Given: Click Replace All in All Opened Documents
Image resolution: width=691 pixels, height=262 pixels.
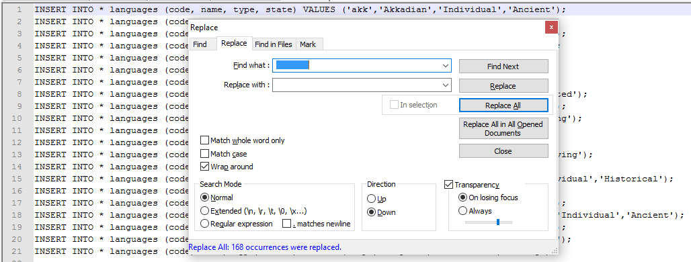Looking at the screenshot, I should [x=503, y=128].
